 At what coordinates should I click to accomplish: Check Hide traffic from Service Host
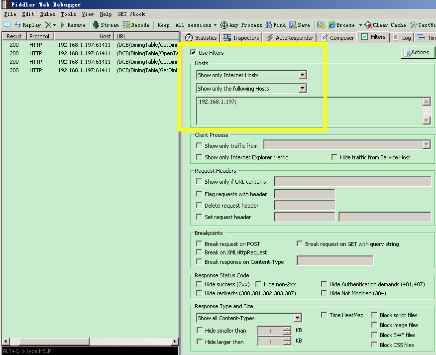(334, 157)
